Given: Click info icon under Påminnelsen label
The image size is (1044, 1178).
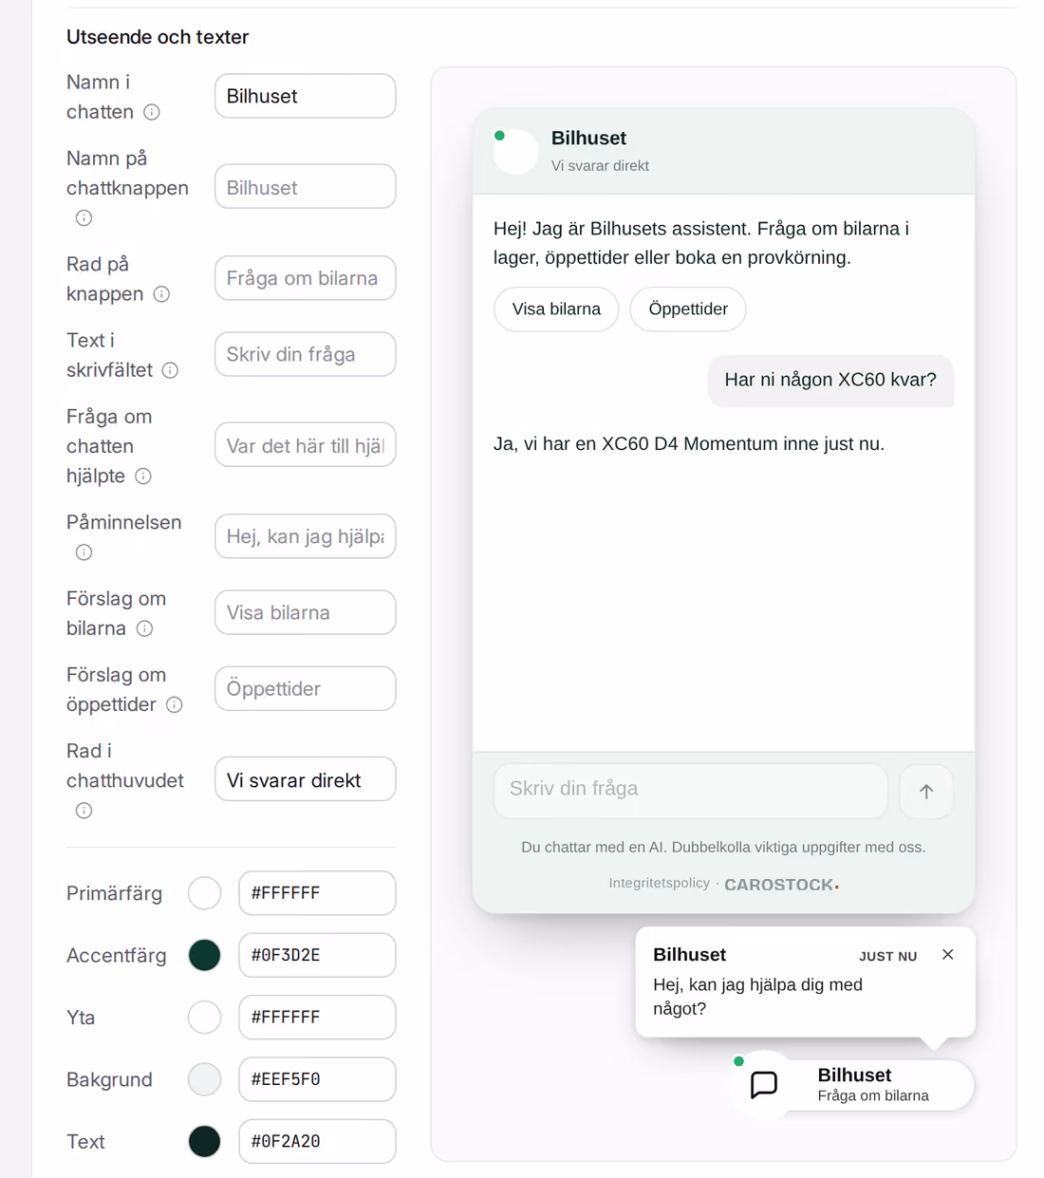Looking at the screenshot, I should pyautogui.click(x=84, y=552).
